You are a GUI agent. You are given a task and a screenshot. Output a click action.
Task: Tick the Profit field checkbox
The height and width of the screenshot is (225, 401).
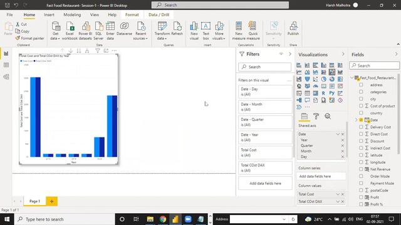[361, 197]
